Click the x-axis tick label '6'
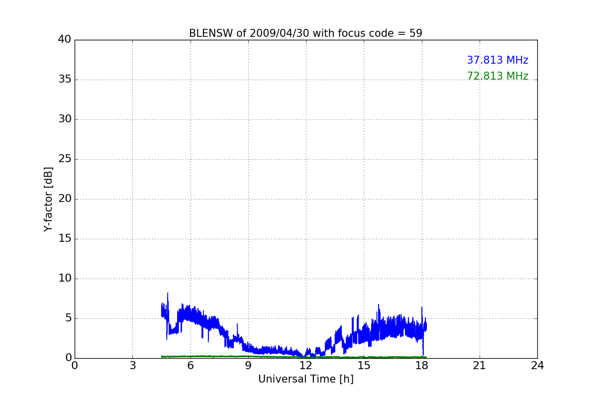Image resolution: width=597 pixels, height=398 pixels. pos(190,366)
